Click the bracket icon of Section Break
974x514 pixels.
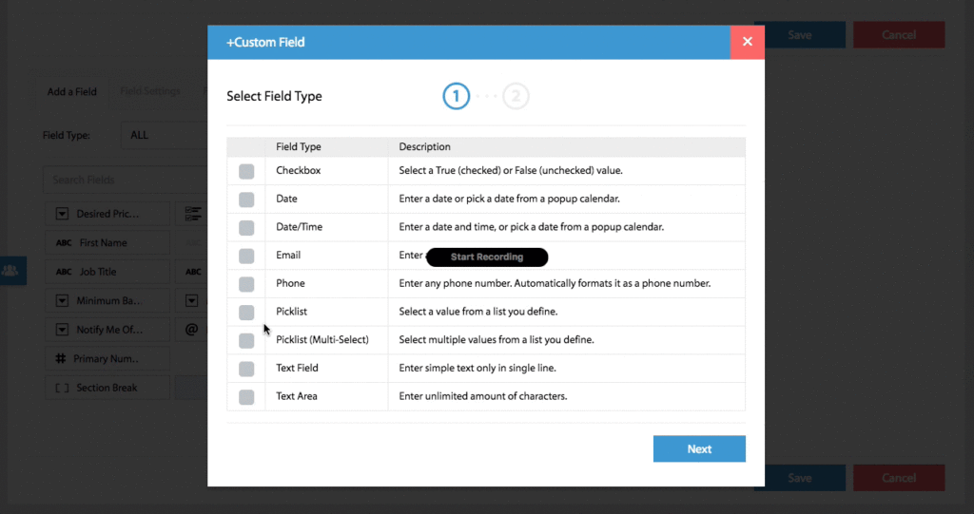(x=62, y=388)
